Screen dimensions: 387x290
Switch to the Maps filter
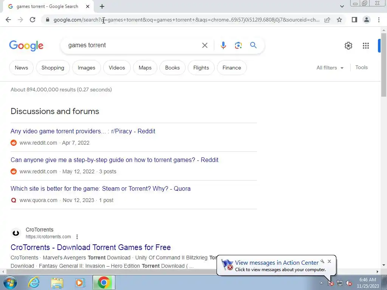[x=145, y=68]
